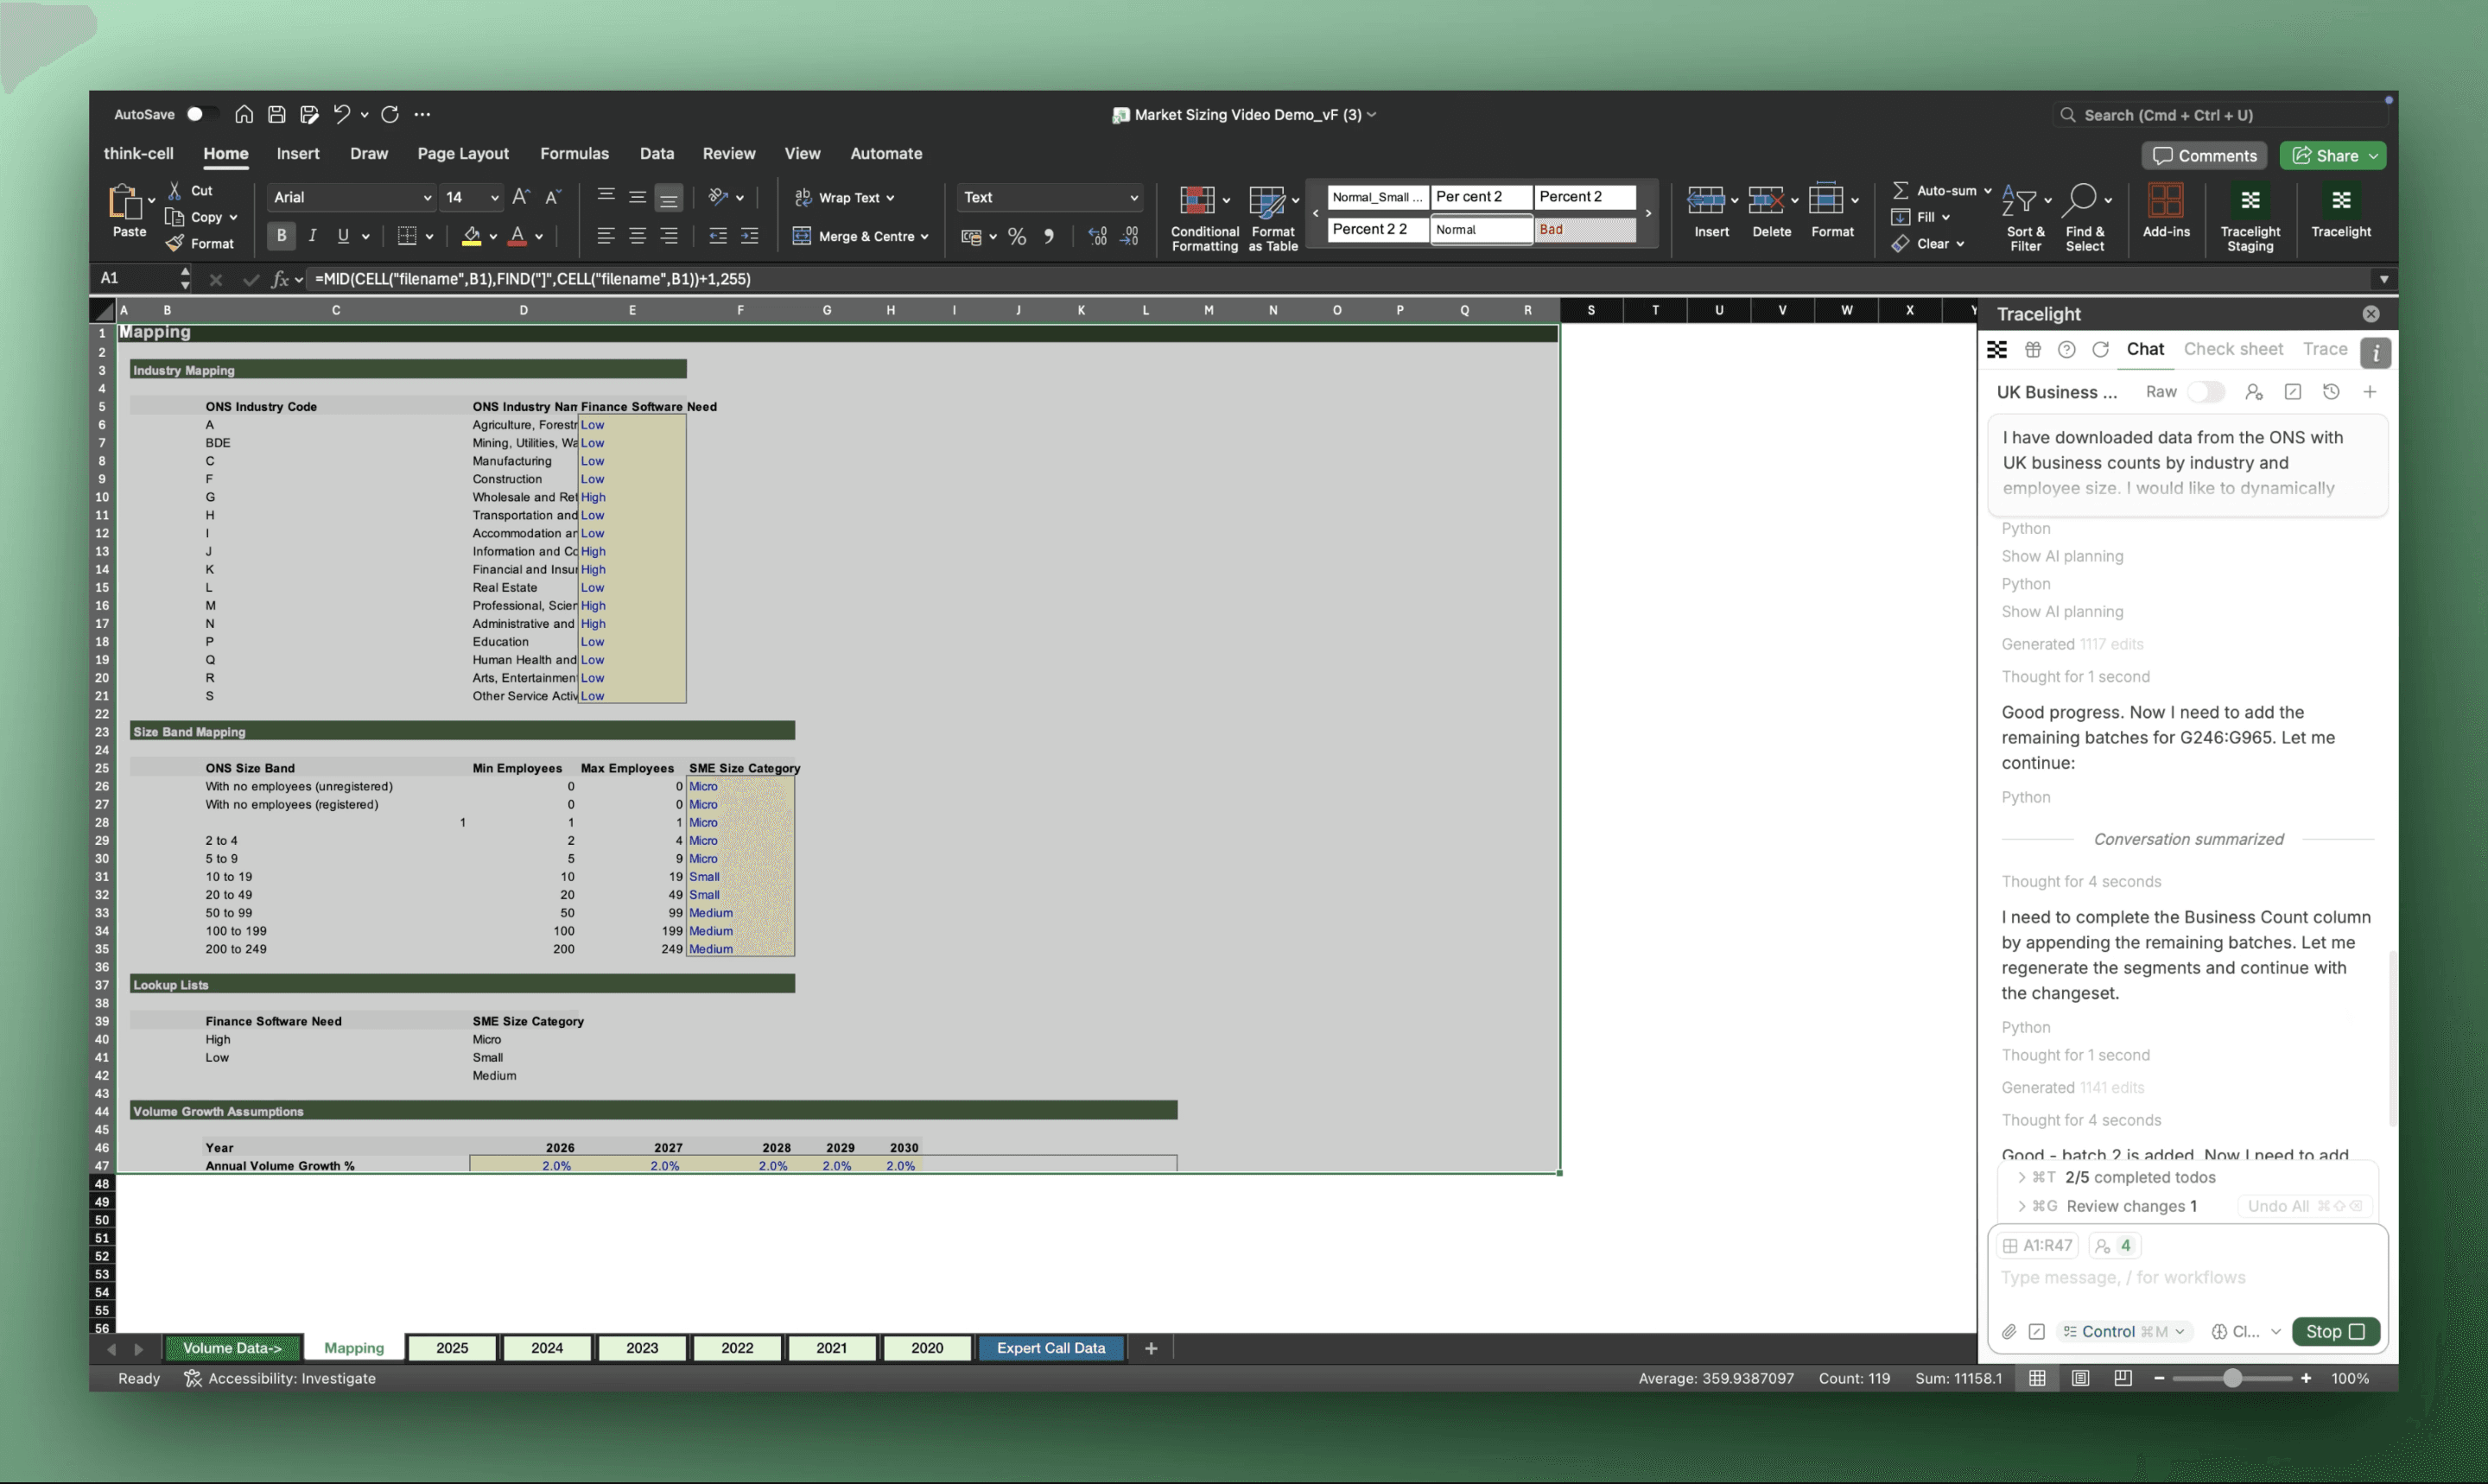
Task: Click the attach file paperclip icon
Action: [x=2008, y=1331]
